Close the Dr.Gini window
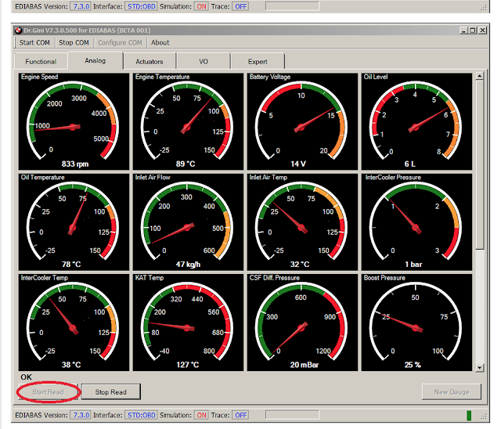Viewport: 501px width, 429px height. pos(482,31)
